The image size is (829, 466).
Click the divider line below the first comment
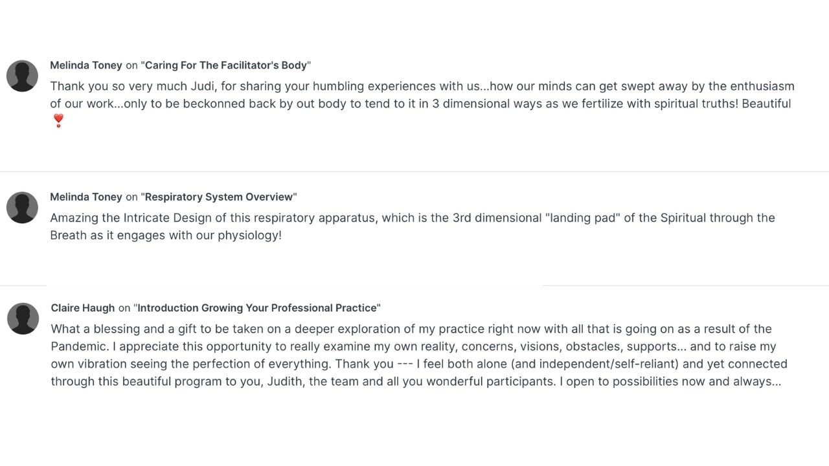[414, 172]
